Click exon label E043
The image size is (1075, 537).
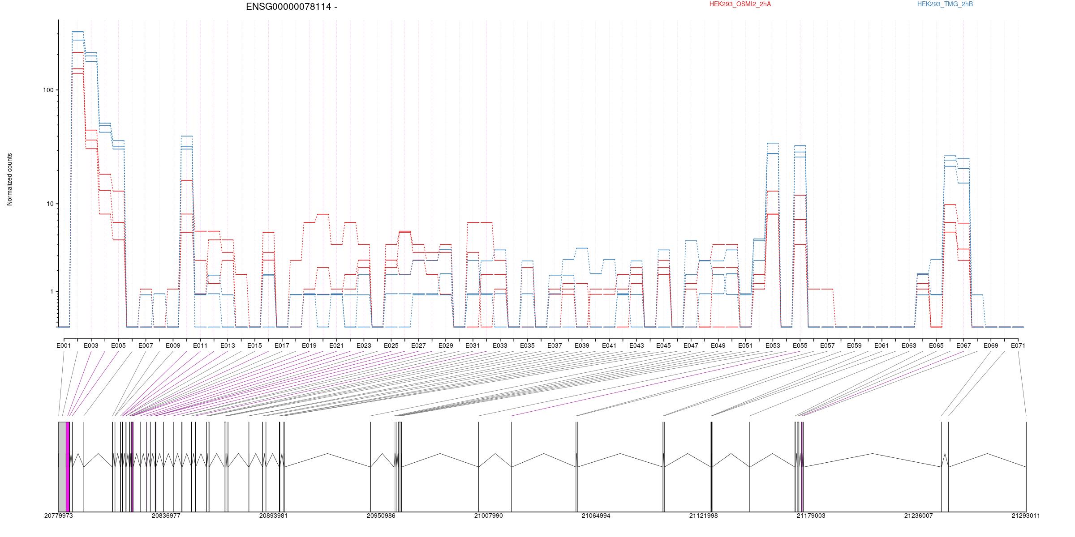pos(636,345)
